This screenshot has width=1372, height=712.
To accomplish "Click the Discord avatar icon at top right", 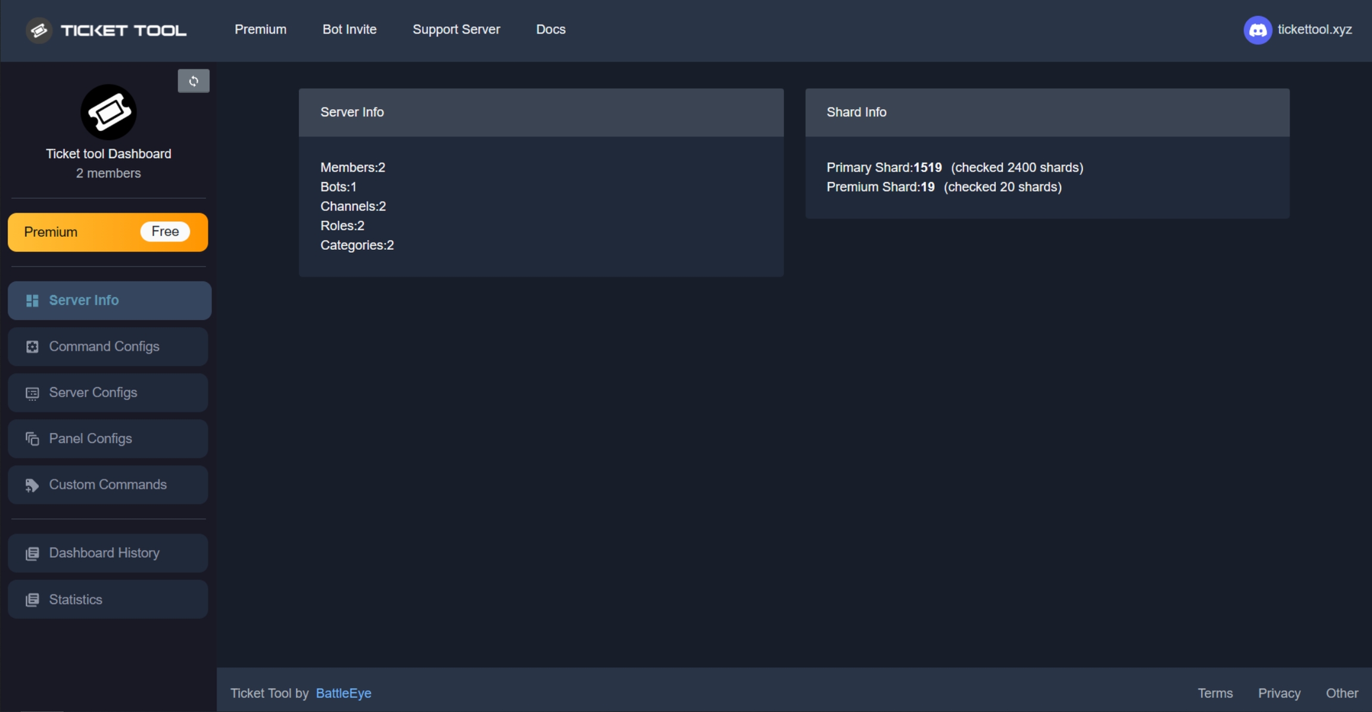I will pos(1257,30).
